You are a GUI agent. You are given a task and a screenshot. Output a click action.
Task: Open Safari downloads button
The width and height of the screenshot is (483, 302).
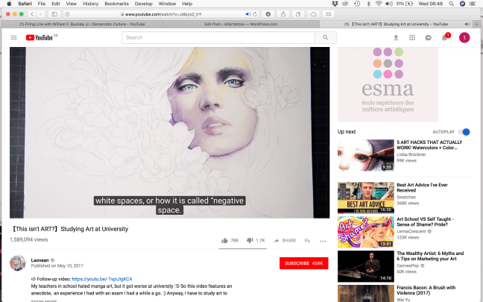(268, 14)
